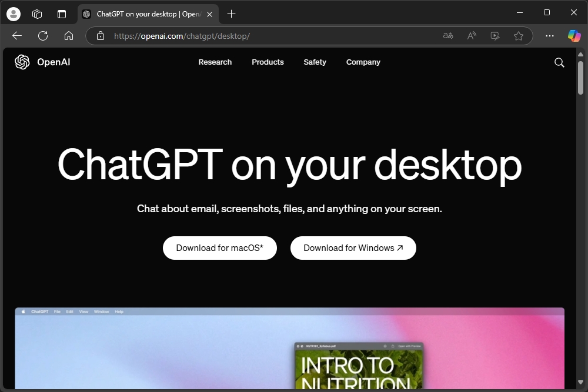Open the Products menu
This screenshot has height=392, width=588.
(268, 62)
